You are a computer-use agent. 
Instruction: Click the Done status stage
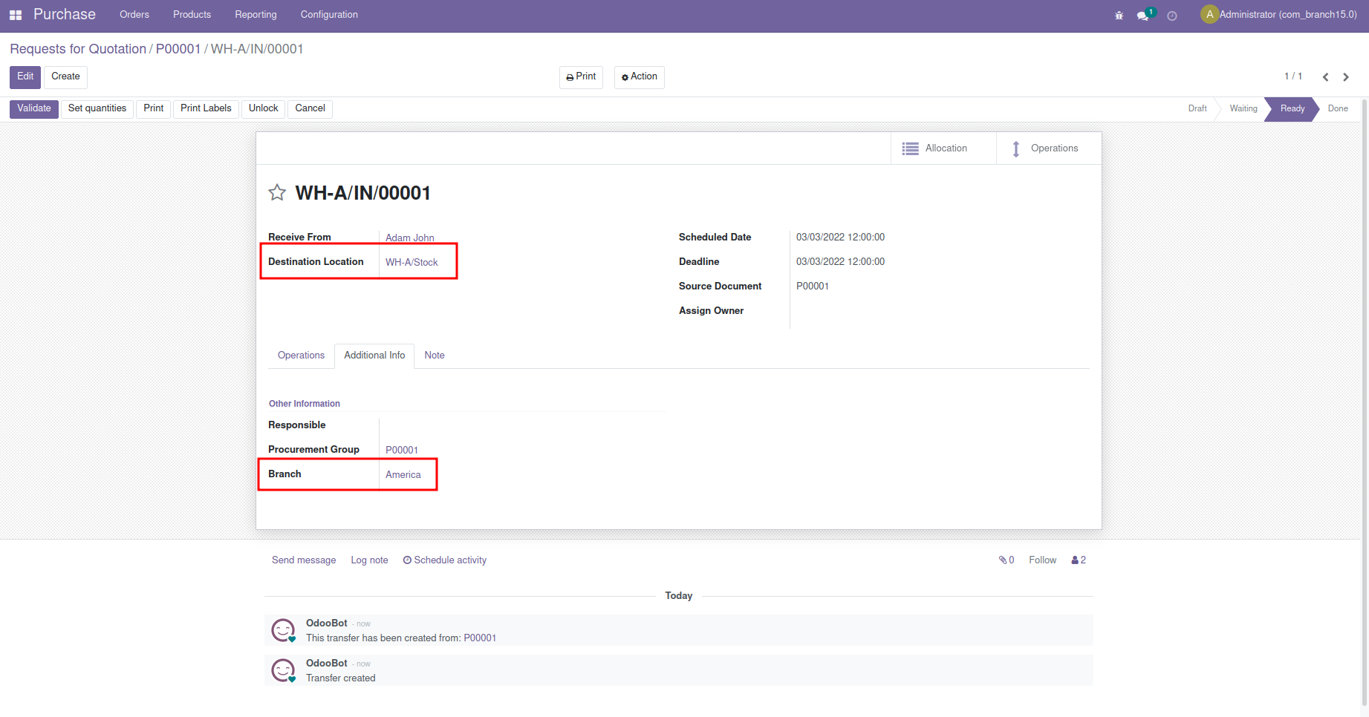[1338, 109]
